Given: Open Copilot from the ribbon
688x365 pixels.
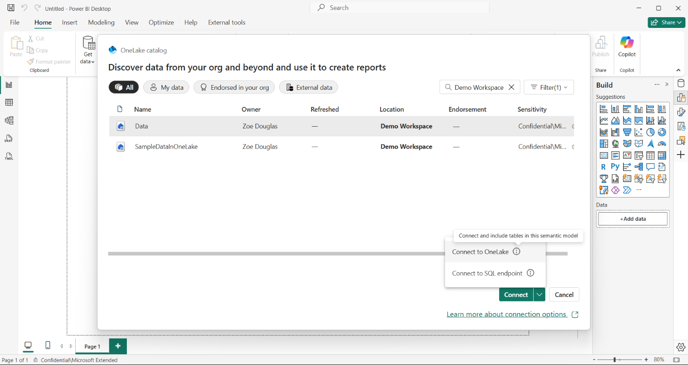Looking at the screenshot, I should pos(627,47).
